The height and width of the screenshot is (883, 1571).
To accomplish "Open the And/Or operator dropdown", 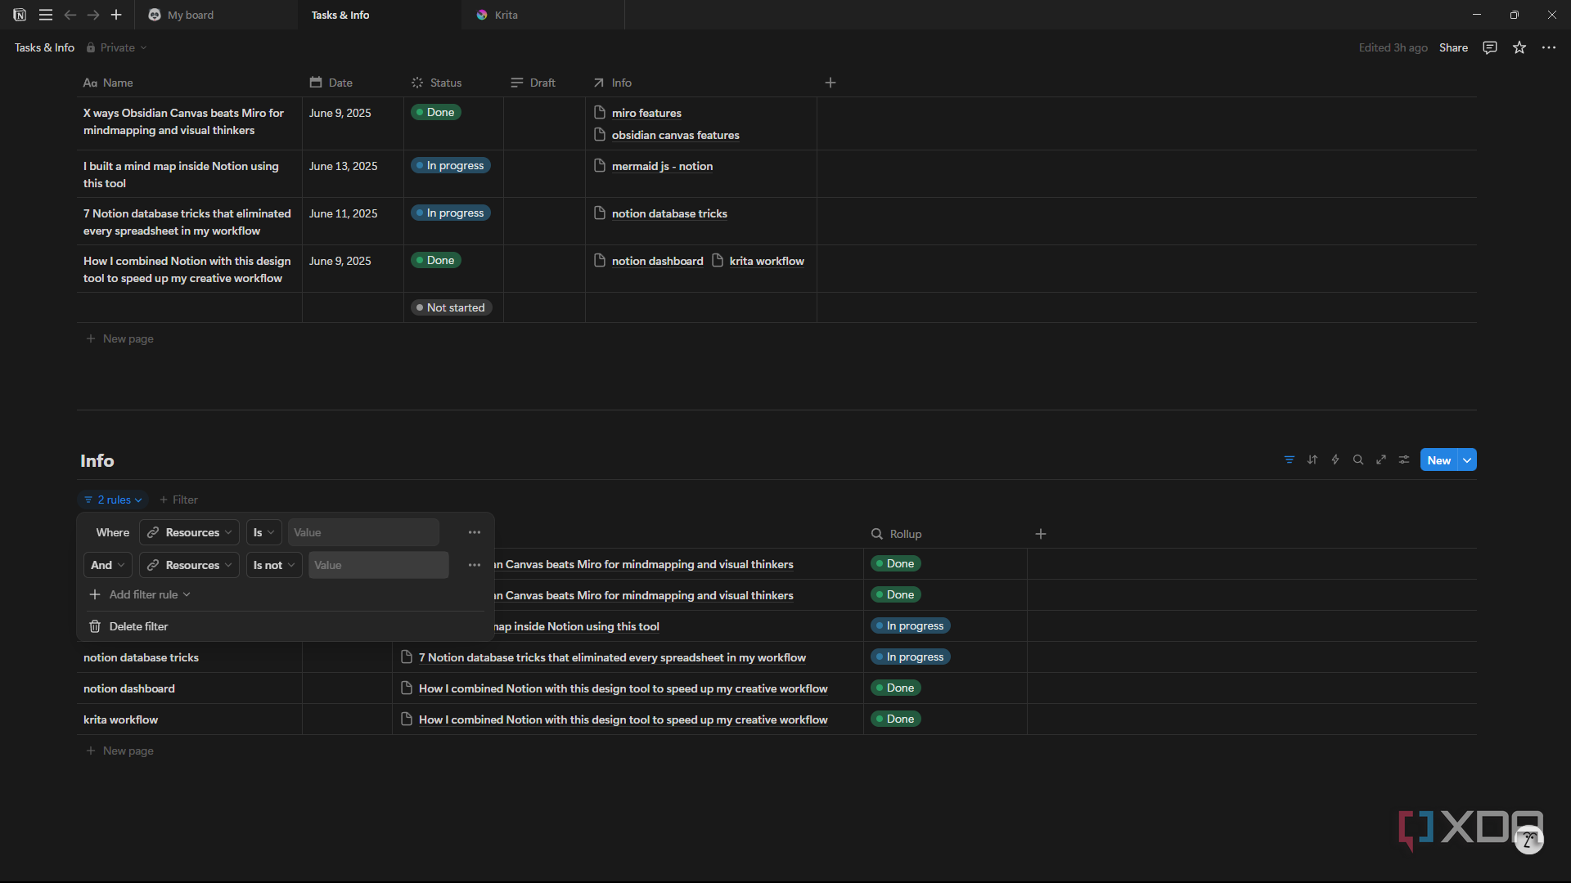I will [108, 565].
